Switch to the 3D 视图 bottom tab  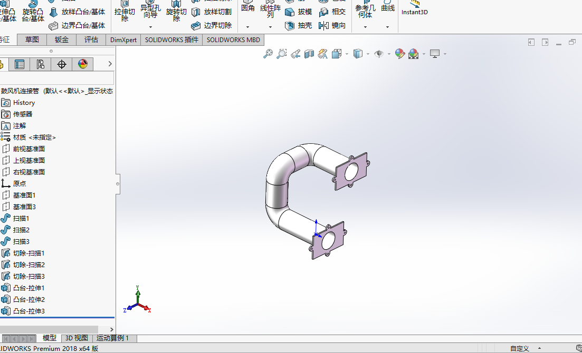77,338
